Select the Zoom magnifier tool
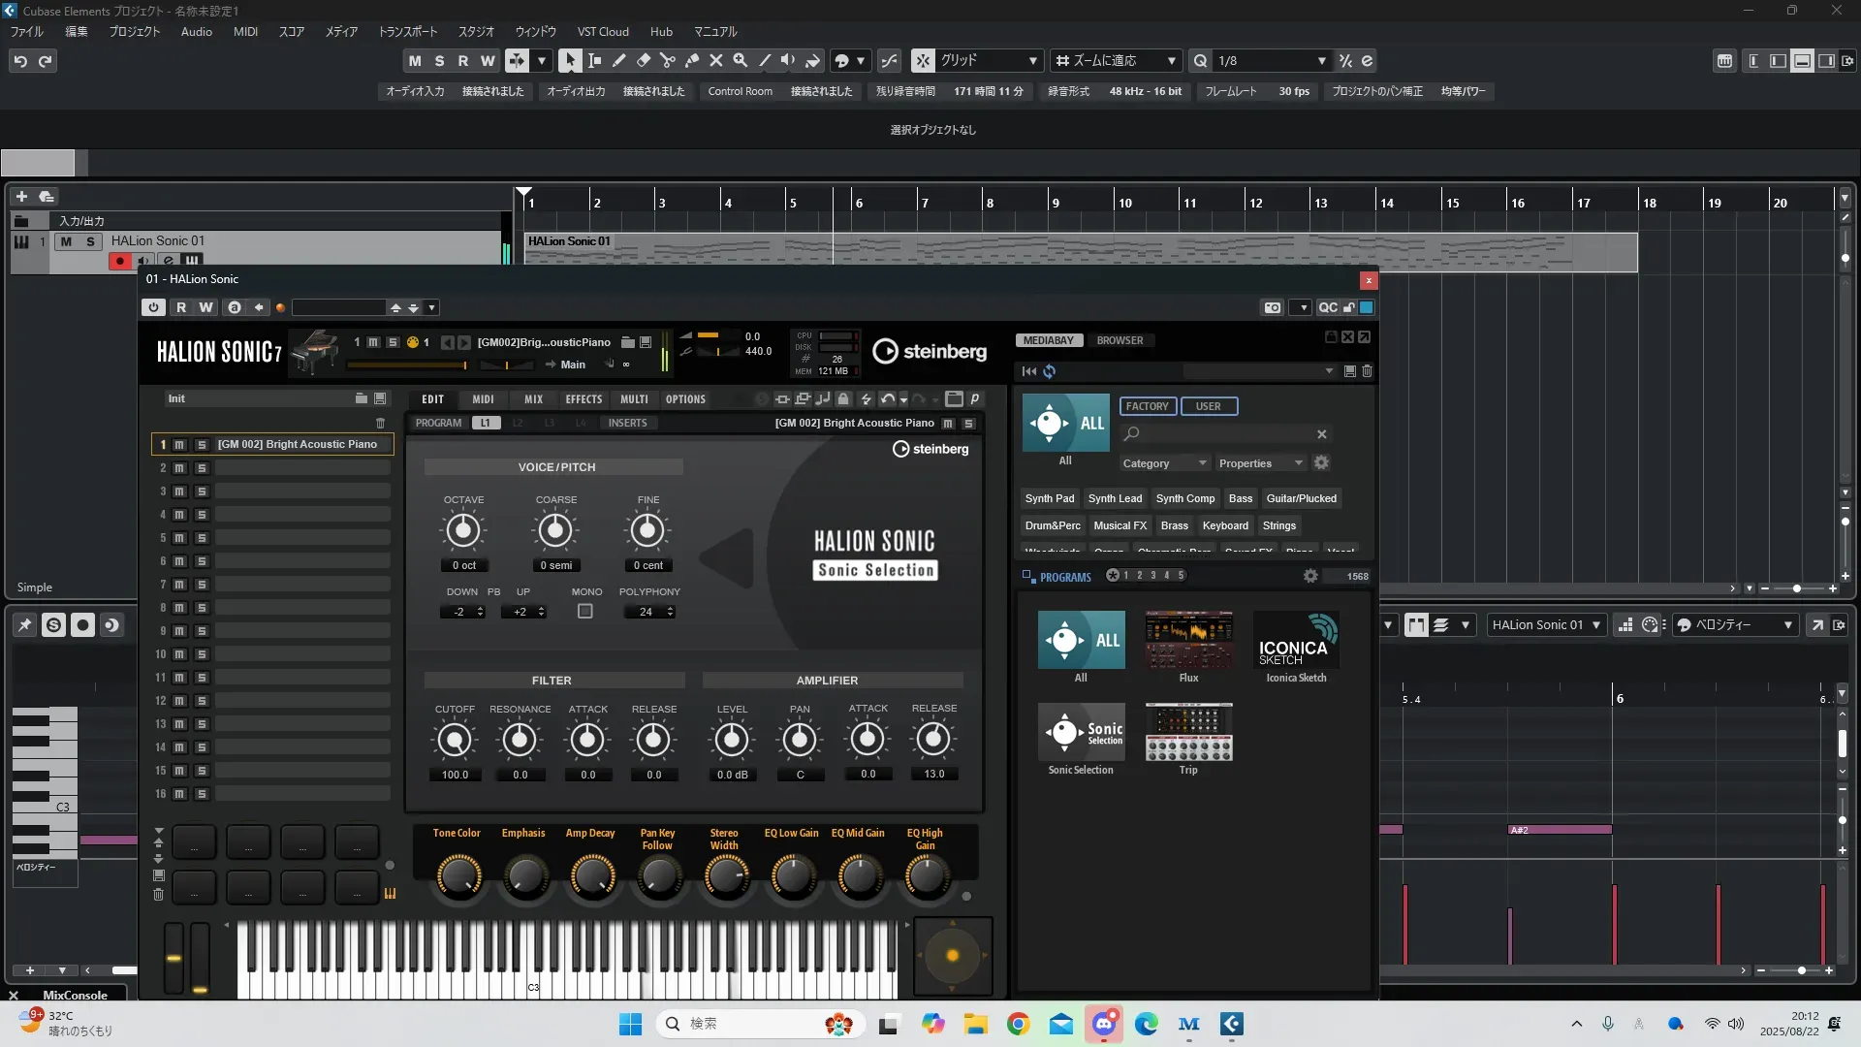Screen dimensions: 1861x1047 pyautogui.click(x=740, y=60)
